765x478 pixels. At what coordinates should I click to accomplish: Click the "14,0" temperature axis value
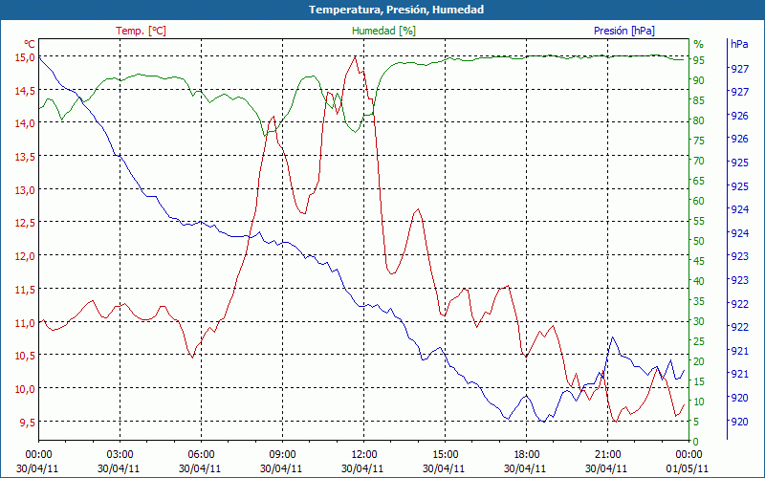25,124
